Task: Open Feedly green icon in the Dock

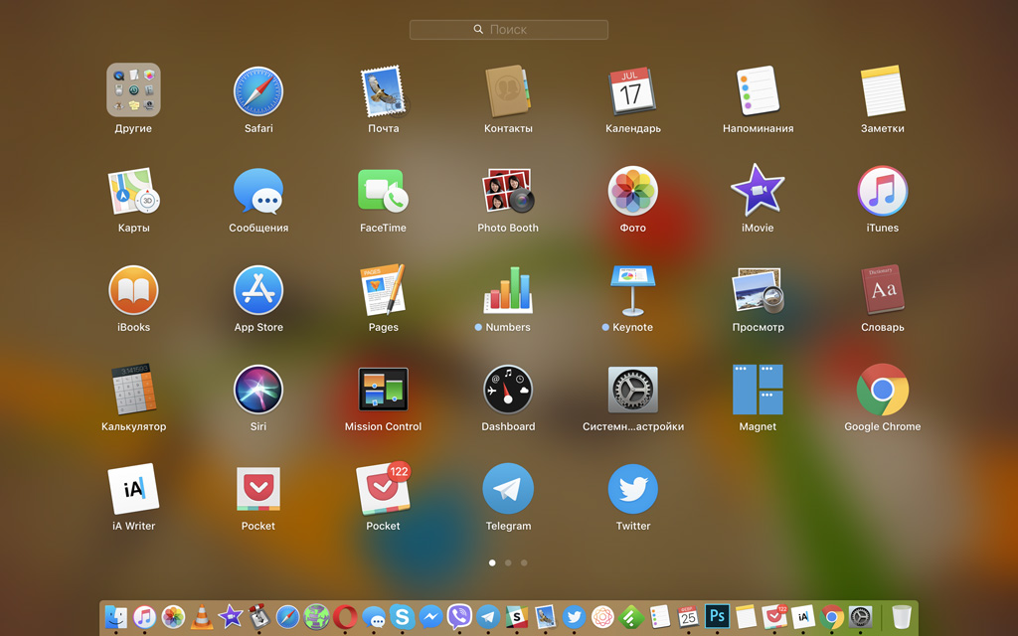Action: click(x=631, y=616)
